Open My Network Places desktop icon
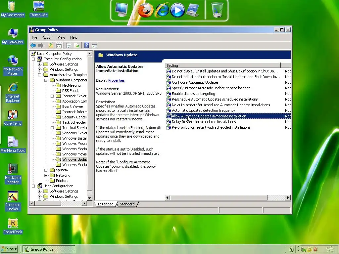Screen dimensions: 339x254 pyautogui.click(x=13, y=65)
